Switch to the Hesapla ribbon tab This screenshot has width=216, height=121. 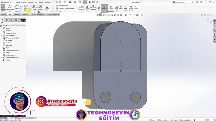24,14
